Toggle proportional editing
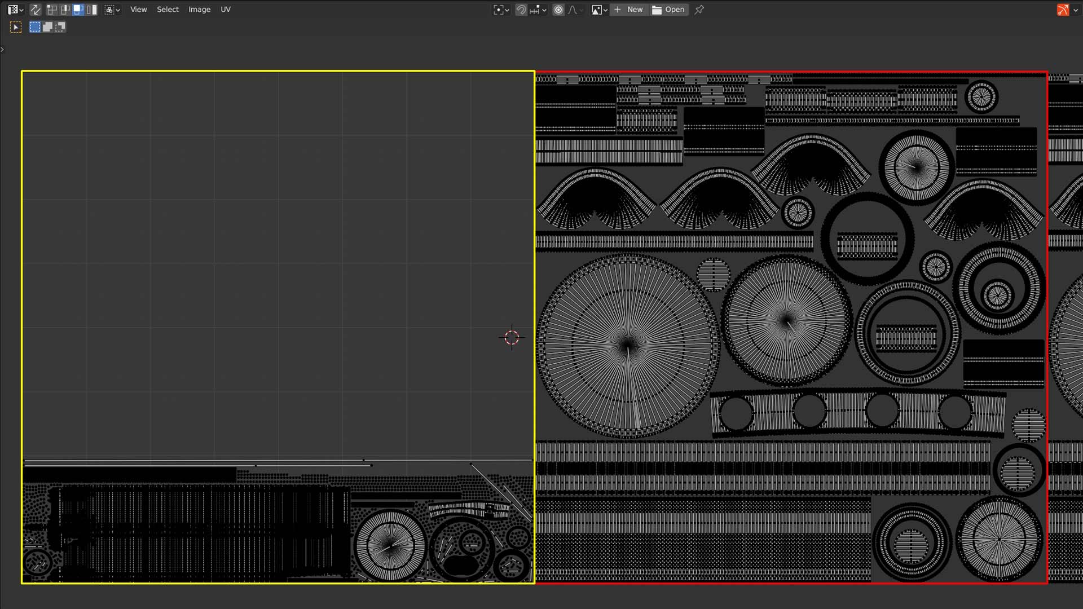Screen dimensions: 1083x609 (x=558, y=10)
